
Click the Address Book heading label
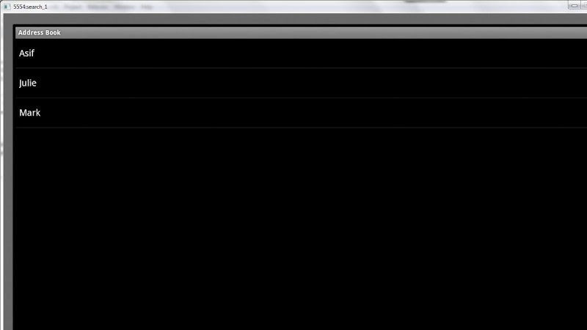(x=40, y=32)
